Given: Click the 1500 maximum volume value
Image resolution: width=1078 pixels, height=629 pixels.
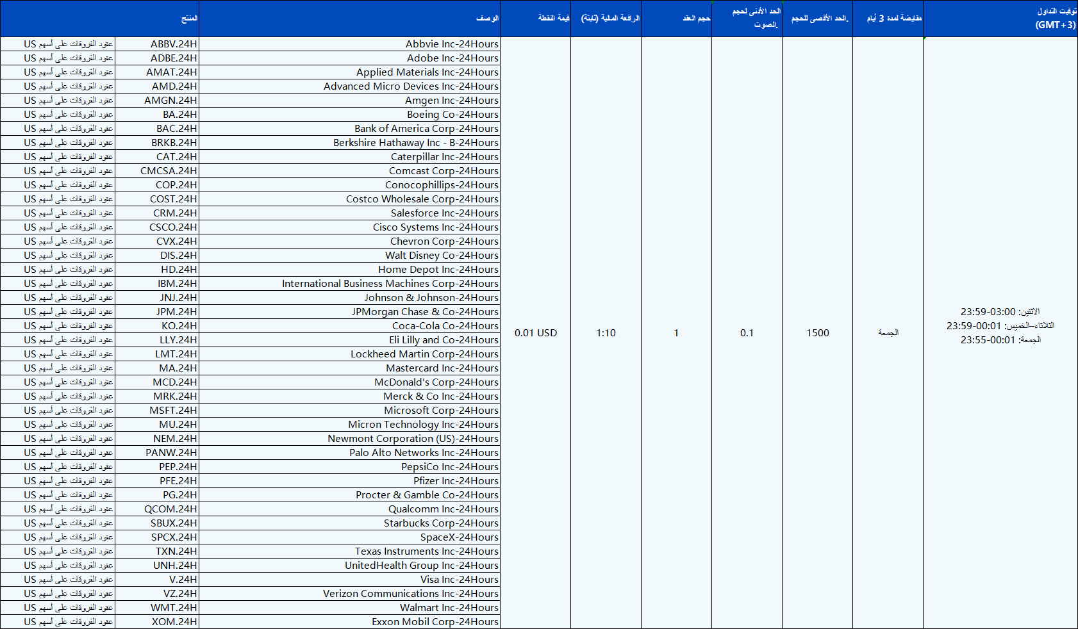Looking at the screenshot, I should tap(818, 333).
